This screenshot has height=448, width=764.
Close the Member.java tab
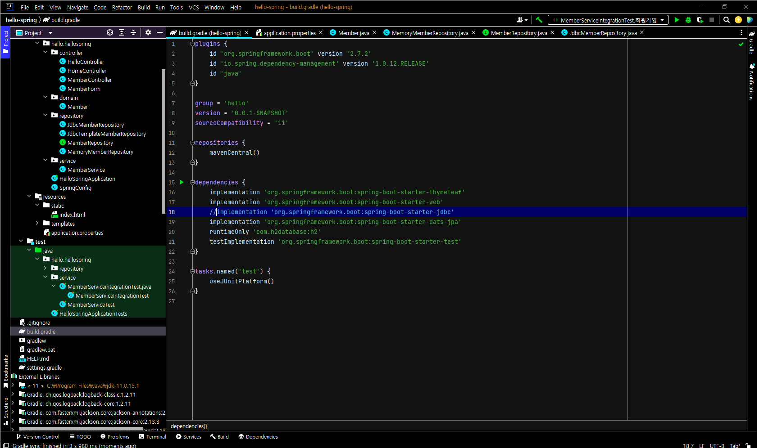[x=374, y=32]
